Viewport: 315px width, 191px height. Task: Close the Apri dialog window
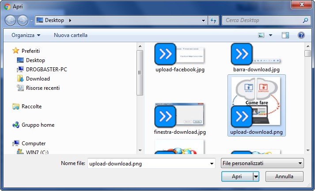pyautogui.click(x=301, y=4)
